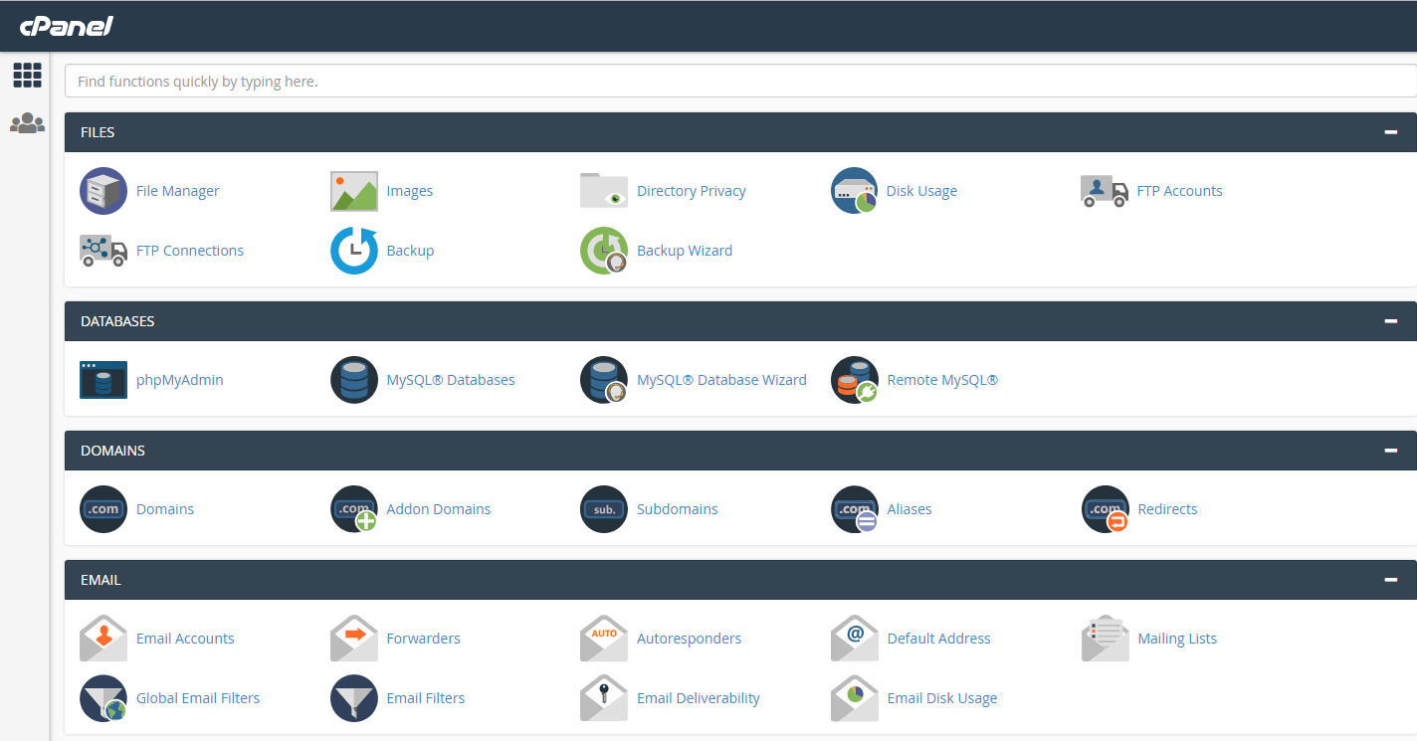Click the DATABASES section header title
1417x741 pixels.
pyautogui.click(x=117, y=321)
